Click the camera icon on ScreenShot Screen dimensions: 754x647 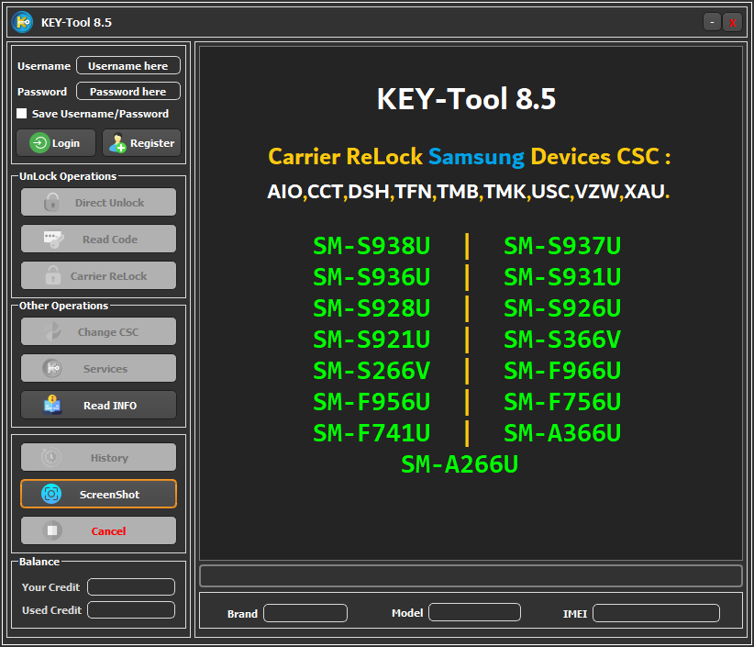pos(51,494)
